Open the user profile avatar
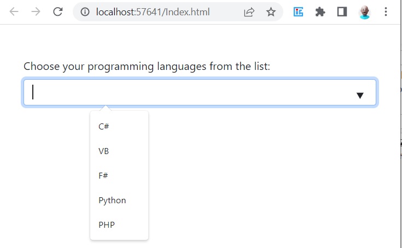 (364, 12)
